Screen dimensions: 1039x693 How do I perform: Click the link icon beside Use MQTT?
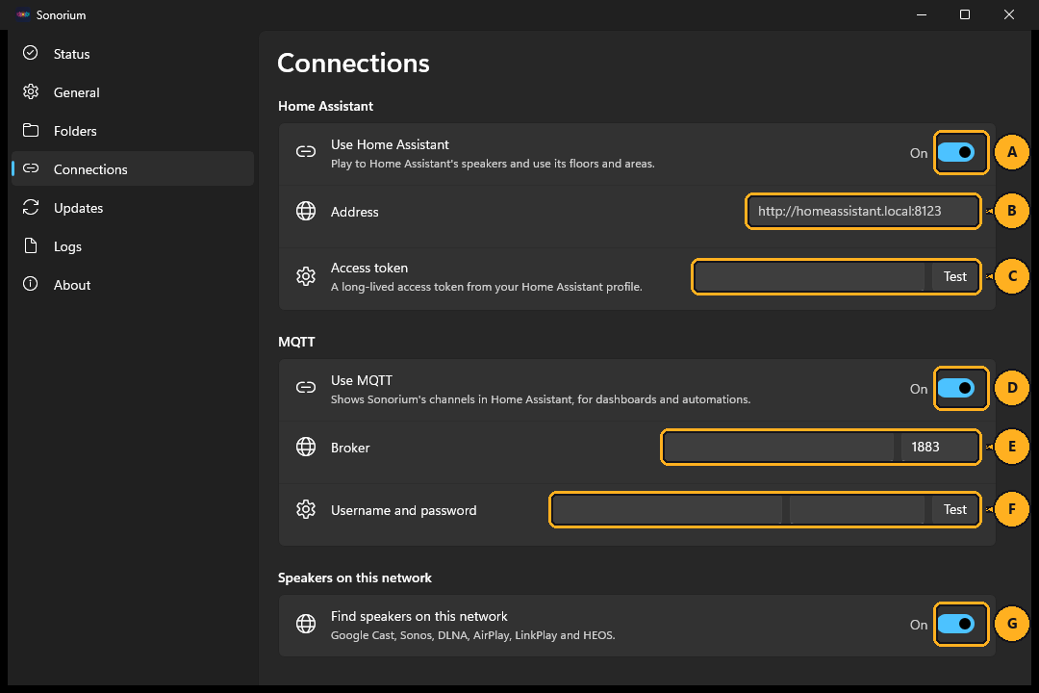click(x=306, y=387)
